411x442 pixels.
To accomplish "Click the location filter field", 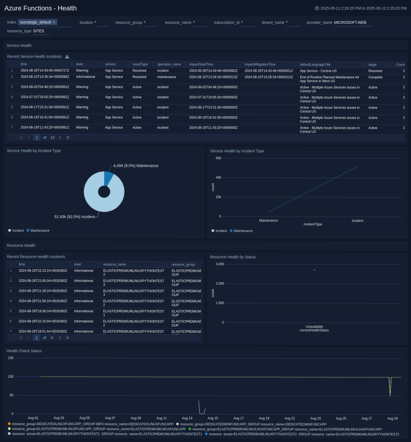I will (x=101, y=22).
